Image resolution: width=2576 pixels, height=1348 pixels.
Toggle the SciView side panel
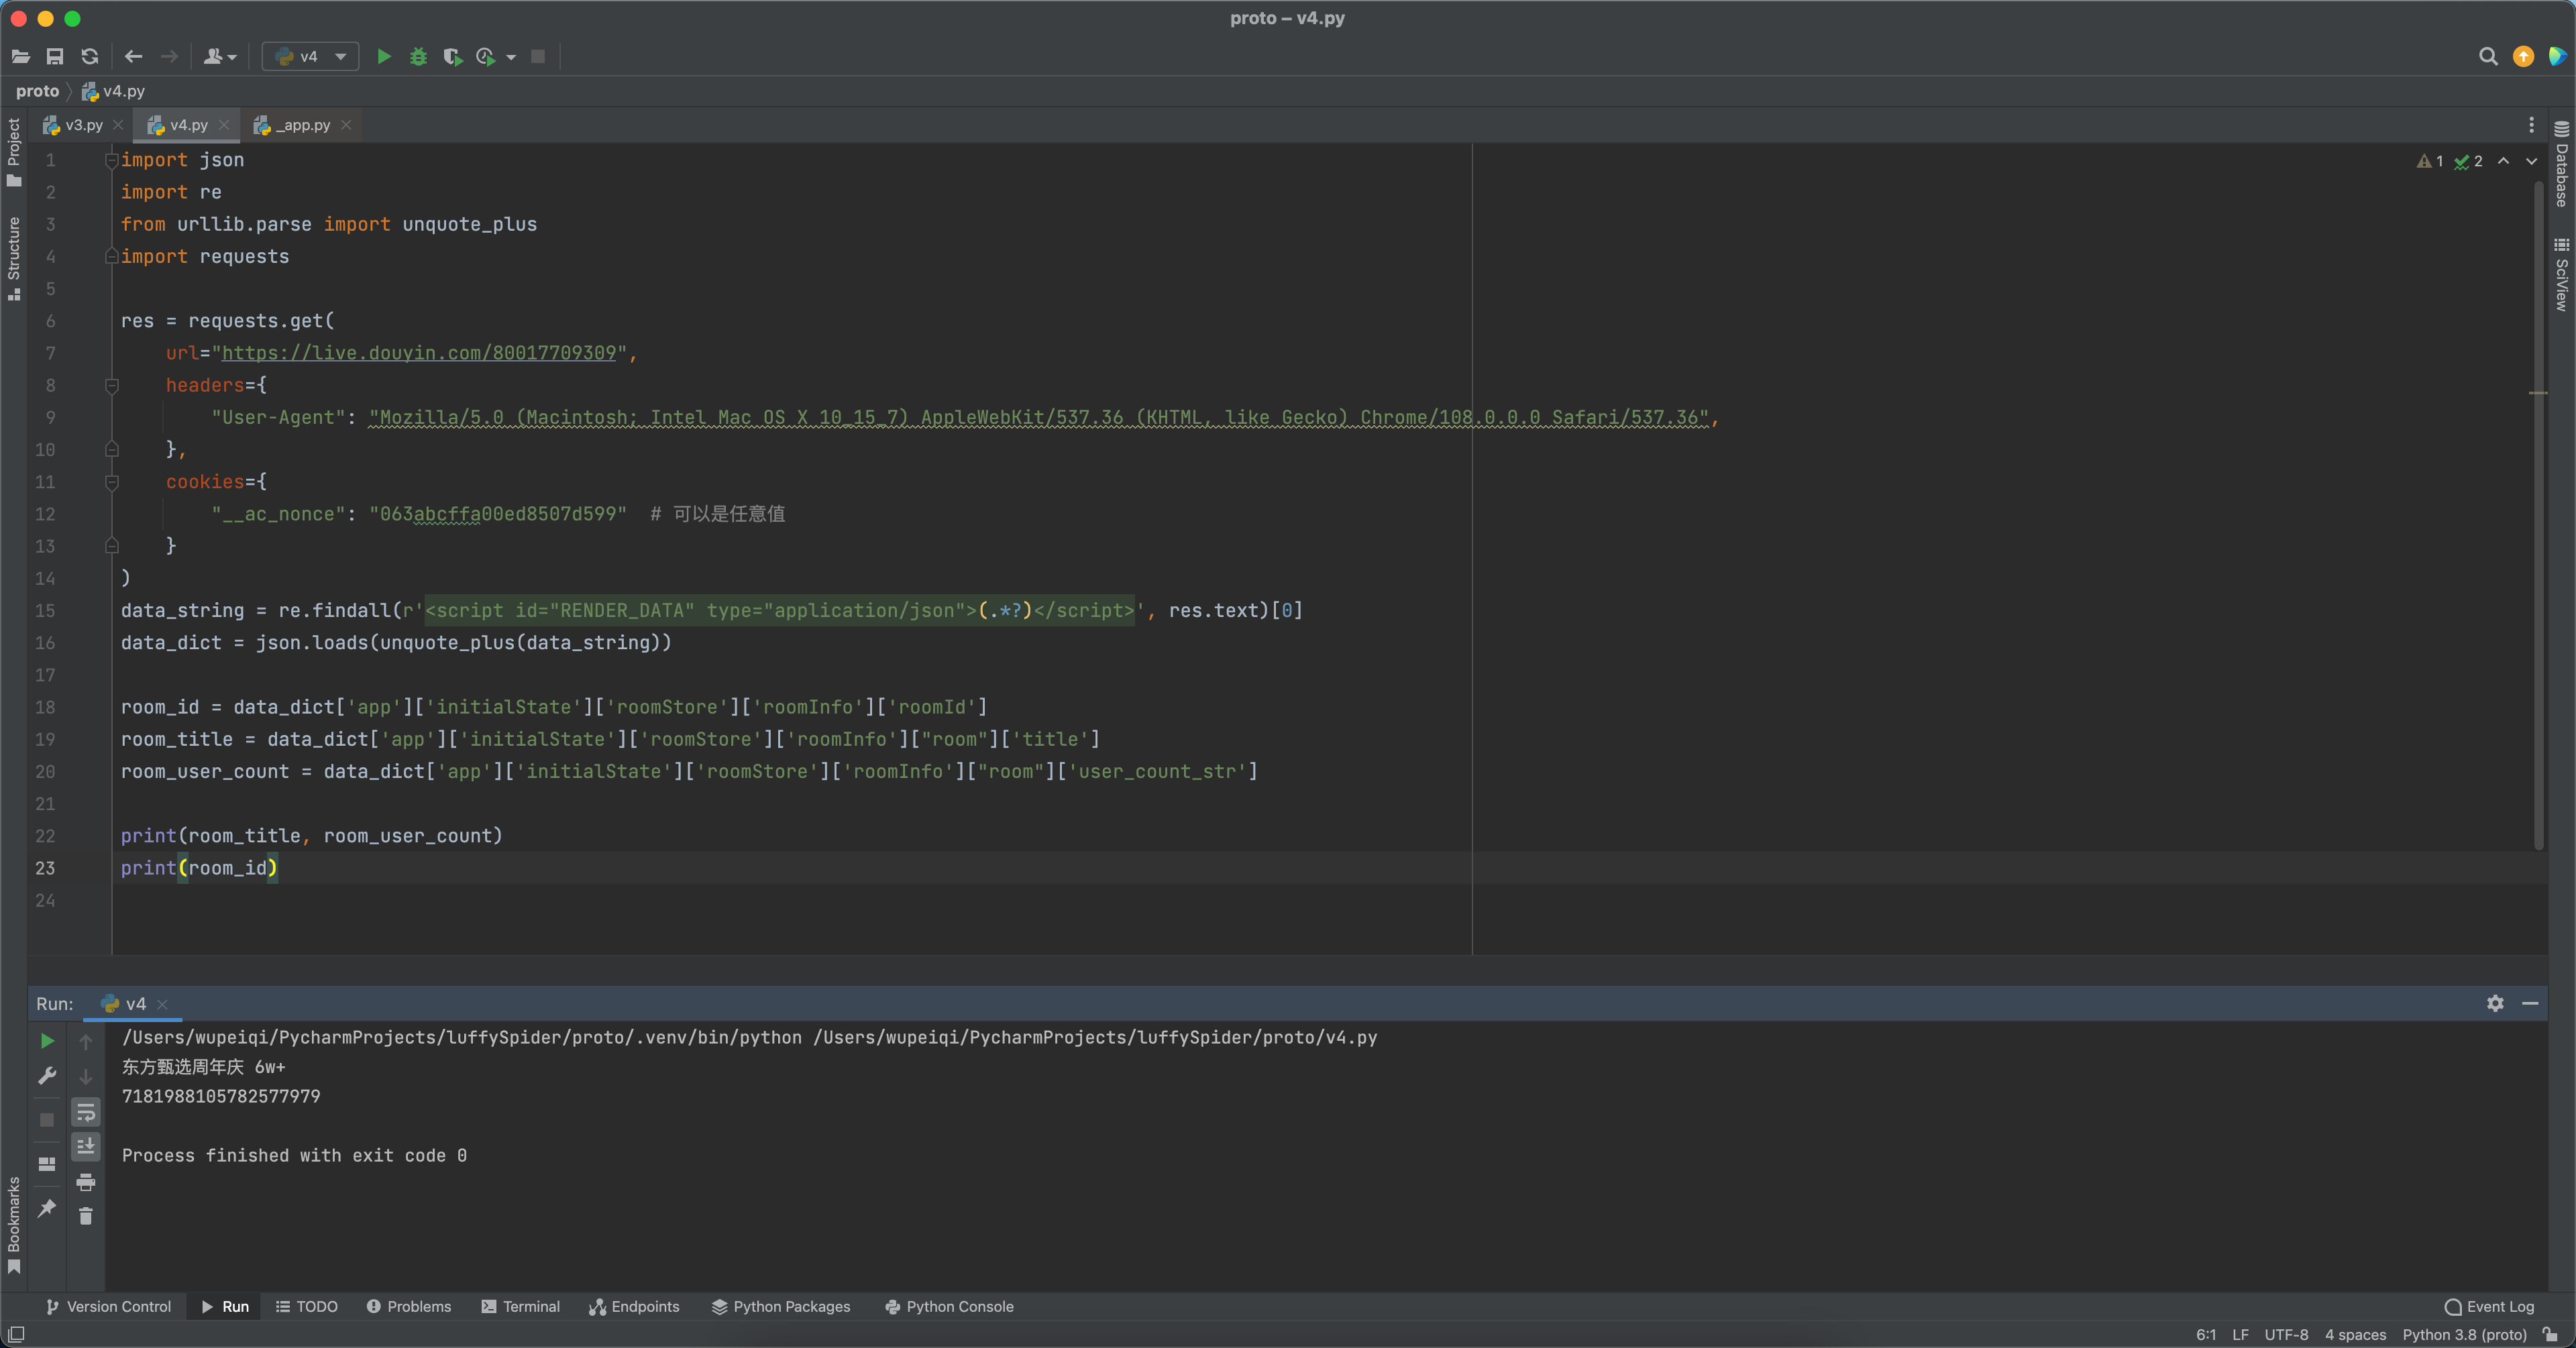[x=2561, y=275]
